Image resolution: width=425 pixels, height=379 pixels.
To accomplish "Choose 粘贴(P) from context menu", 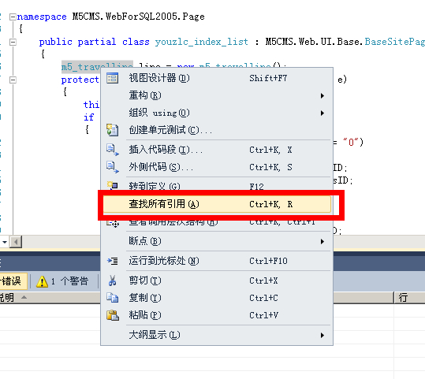I will (x=217, y=315).
